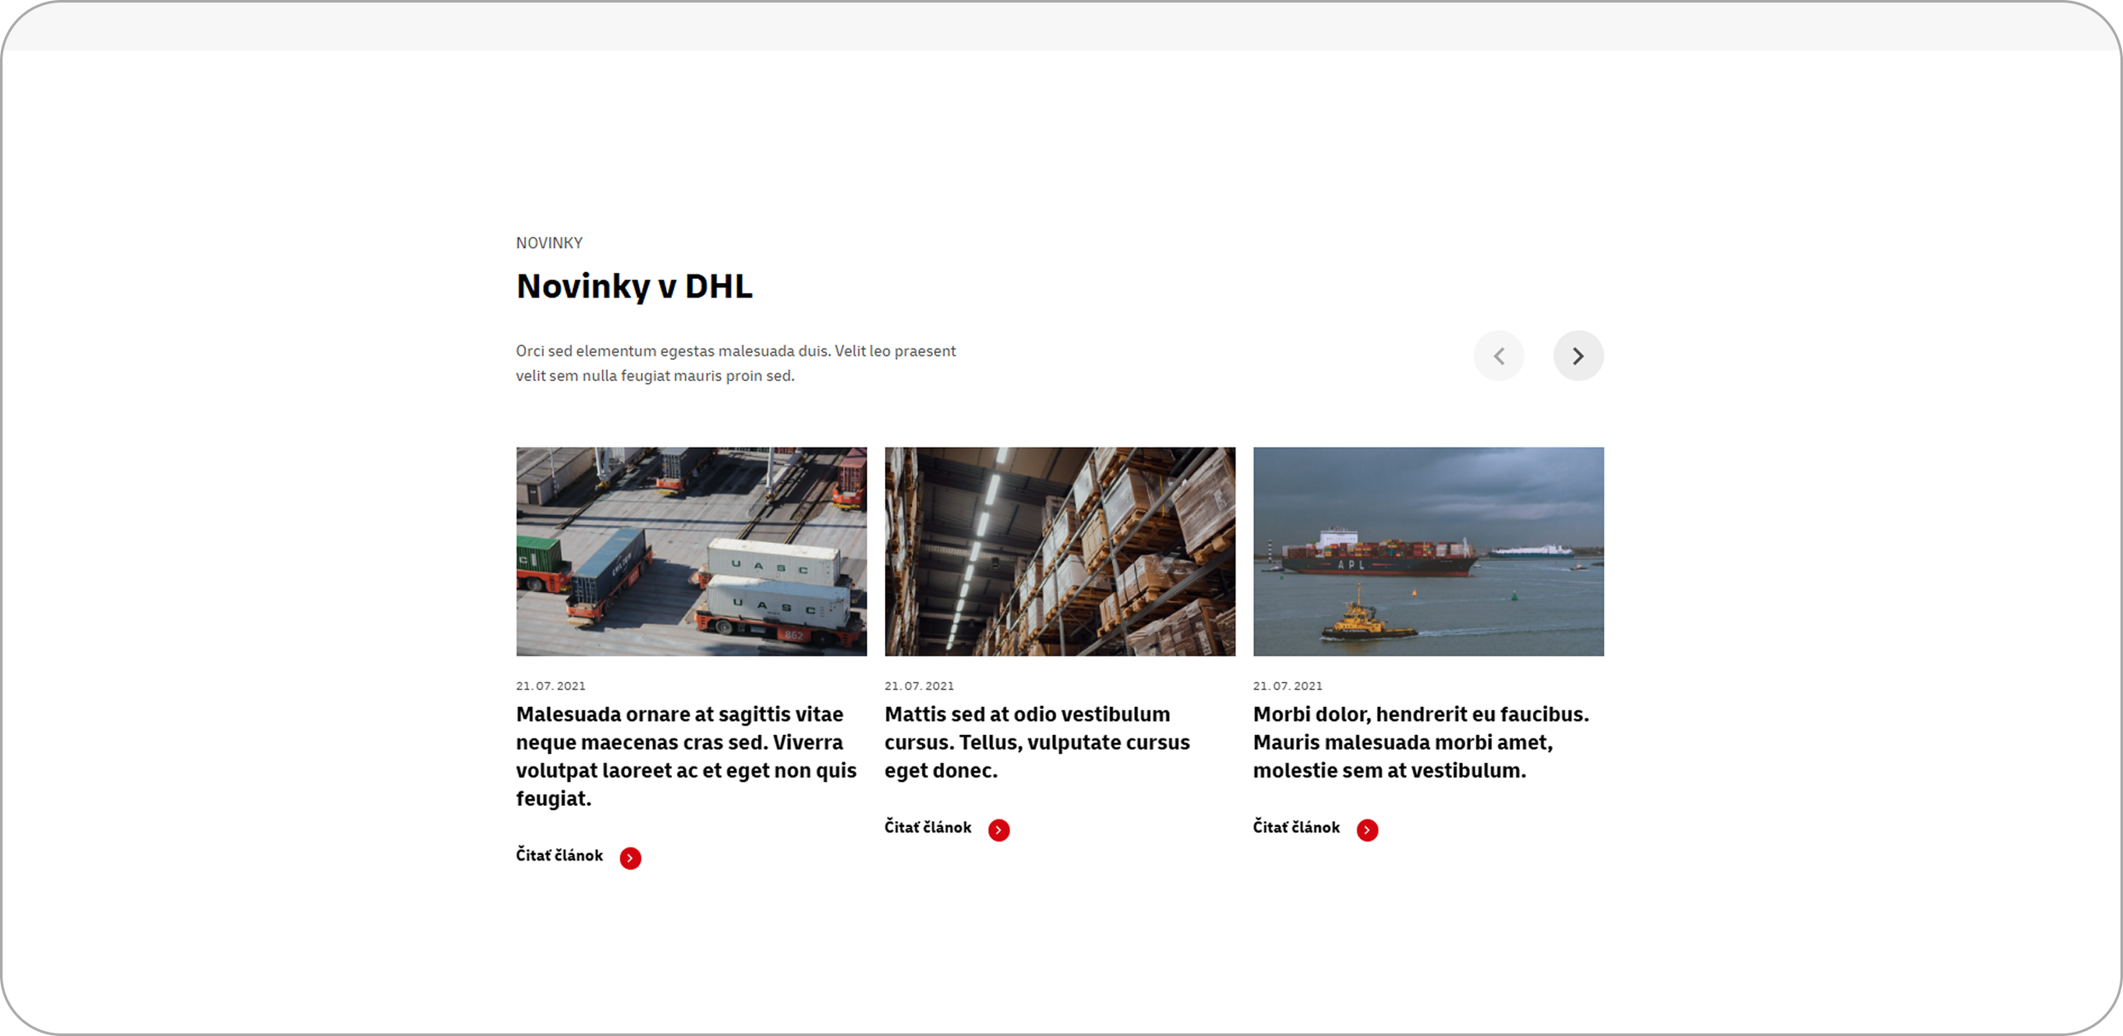This screenshot has height=1036, width=2123.
Task: Open the warehouse shelves article image
Action: [1060, 552]
